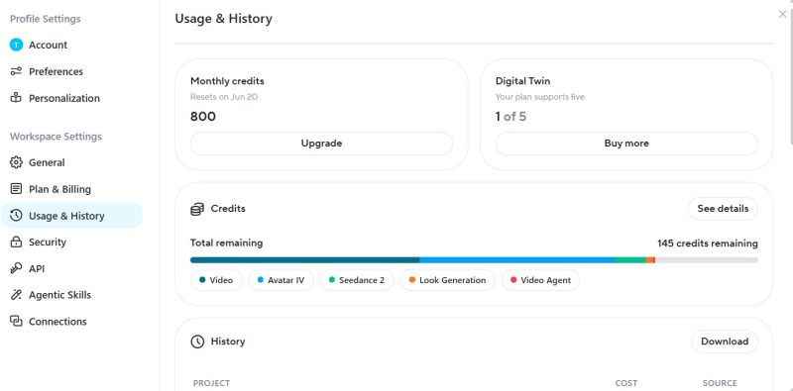Toggle the Look Generation legend chip
The image size is (793, 391).
(x=448, y=280)
